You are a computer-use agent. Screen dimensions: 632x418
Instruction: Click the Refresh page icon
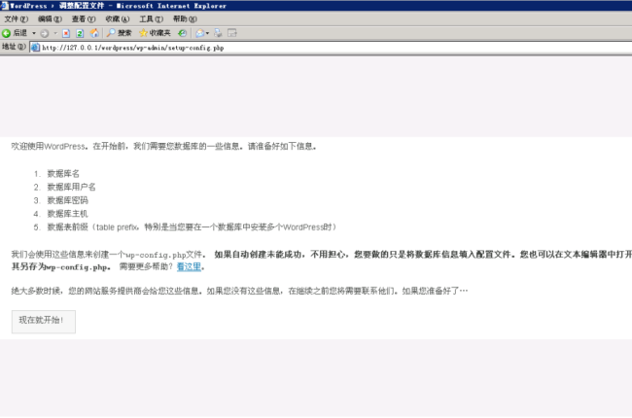pos(80,33)
